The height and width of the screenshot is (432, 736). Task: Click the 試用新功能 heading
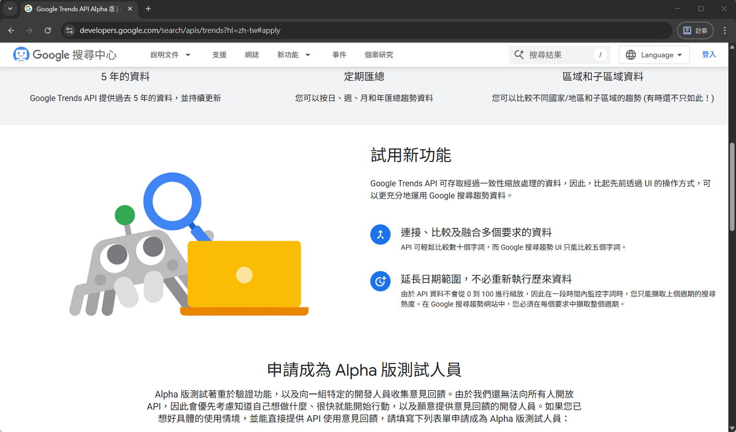[411, 155]
